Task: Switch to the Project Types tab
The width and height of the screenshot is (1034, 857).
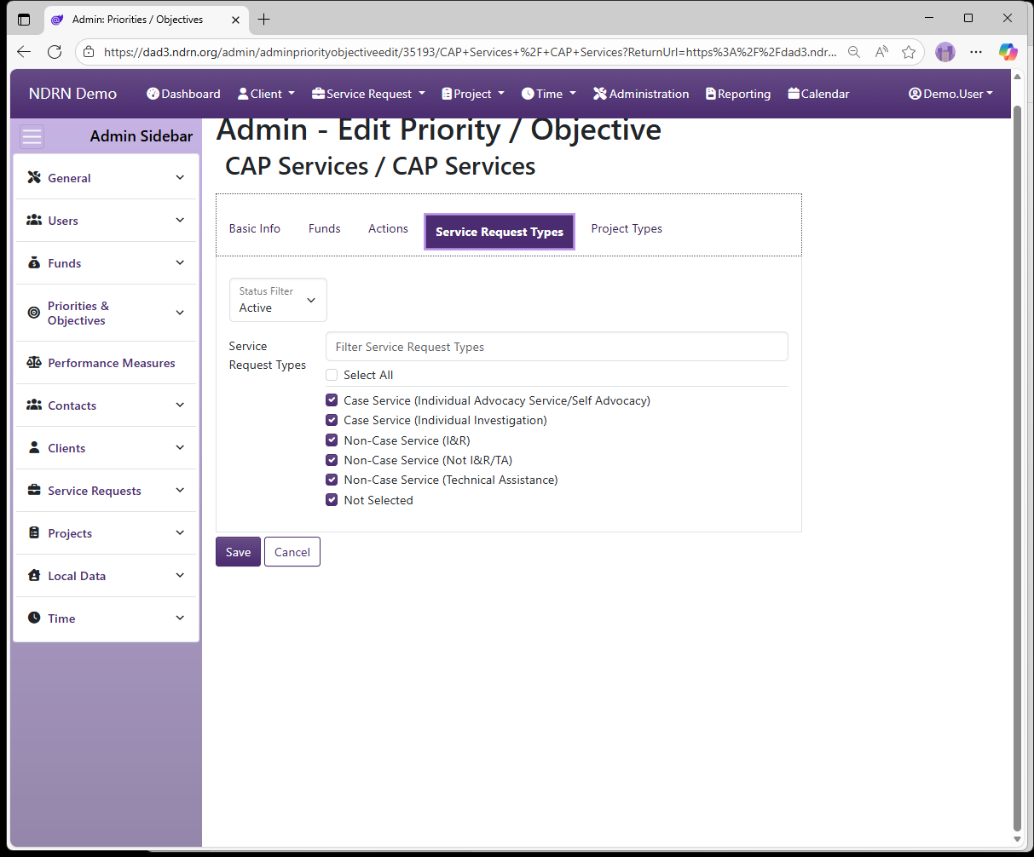Action: tap(627, 228)
